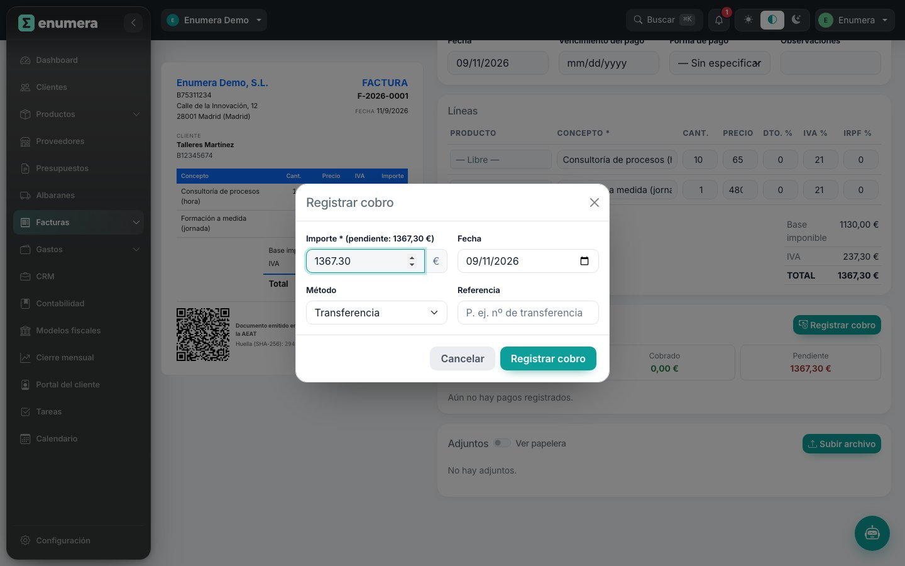The width and height of the screenshot is (905, 566).
Task: Open the chatbot assistant button
Action: [872, 533]
